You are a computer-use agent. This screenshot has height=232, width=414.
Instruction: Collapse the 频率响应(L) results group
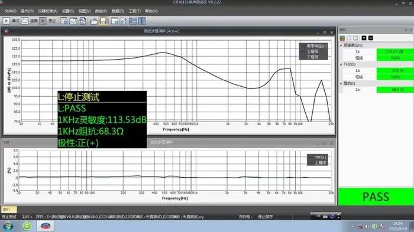pyautogui.click(x=341, y=45)
